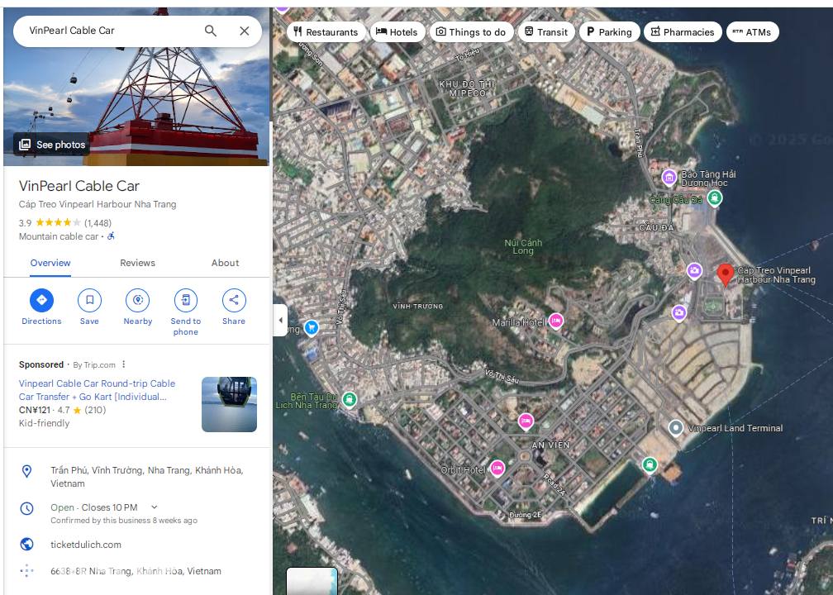833x595 pixels.
Task: Open the red VinPearl location pin
Action: point(726,274)
